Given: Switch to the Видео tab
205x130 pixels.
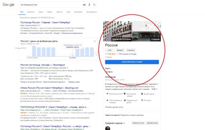Looking at the screenshot, I should click(50, 12).
